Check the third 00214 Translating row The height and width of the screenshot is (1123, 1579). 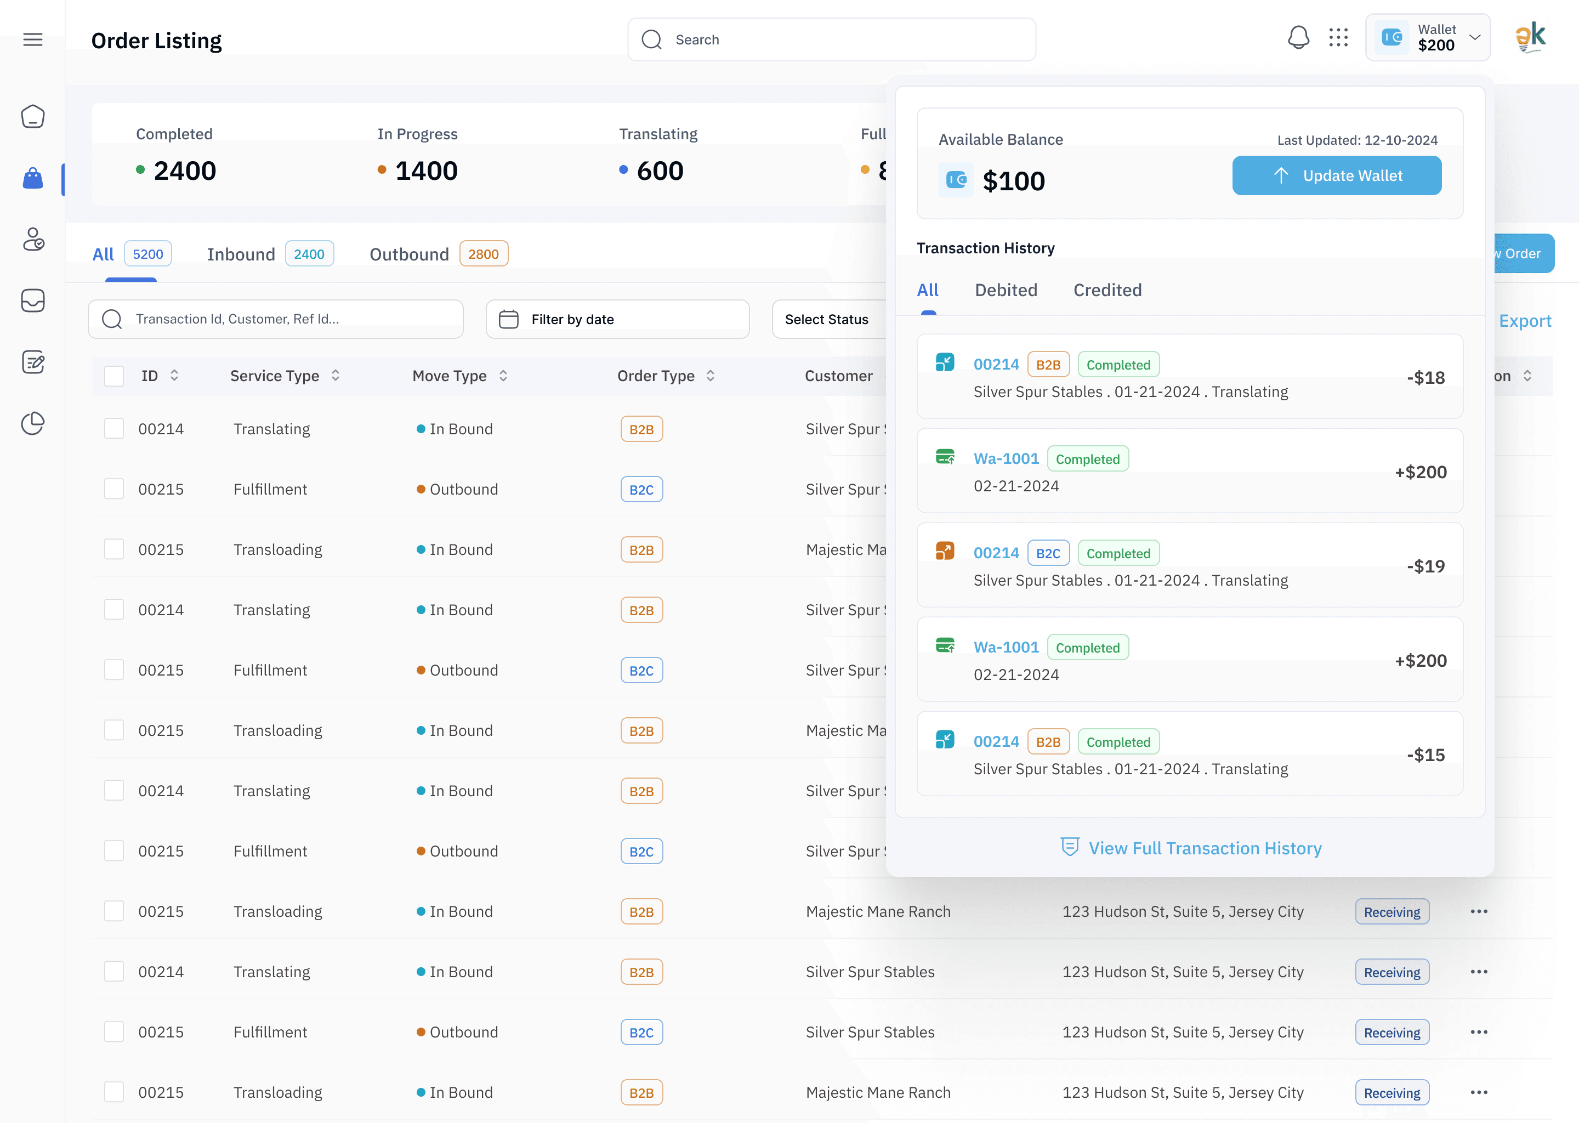[x=114, y=790]
